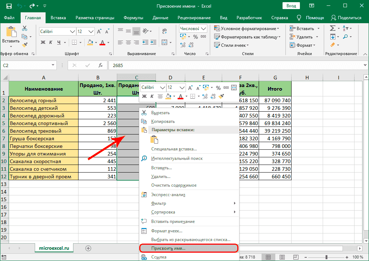Image resolution: width=369 pixels, height=261 pixels.
Task: Click the cut scissors icon in ribbon
Action: pos(25,28)
